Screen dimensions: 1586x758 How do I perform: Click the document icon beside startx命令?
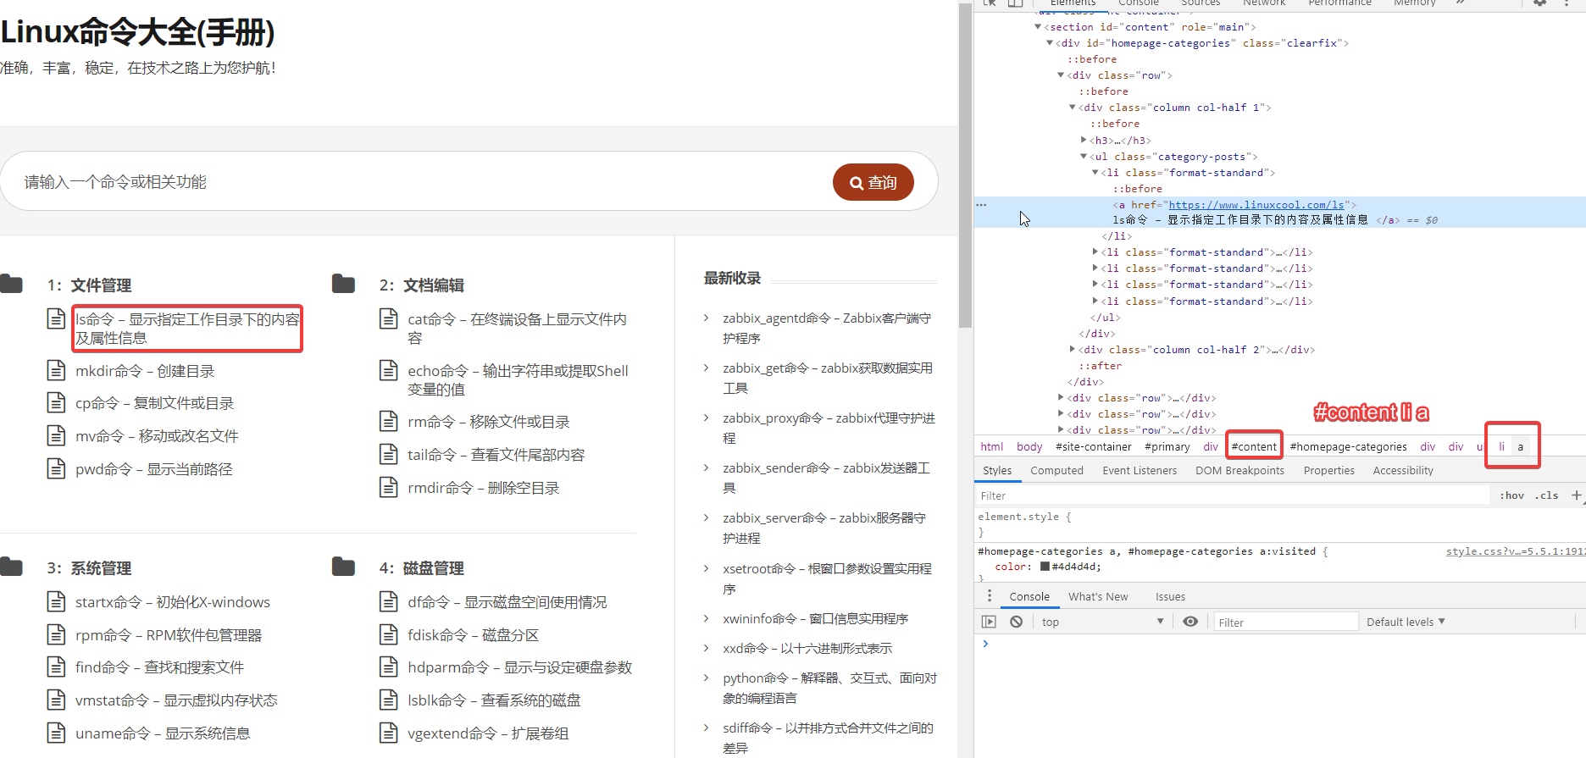56,601
